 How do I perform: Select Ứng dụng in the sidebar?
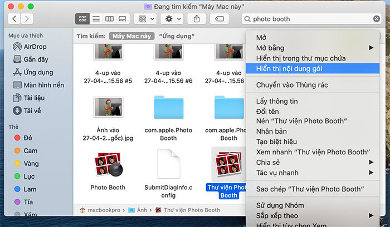pyautogui.click(x=38, y=72)
